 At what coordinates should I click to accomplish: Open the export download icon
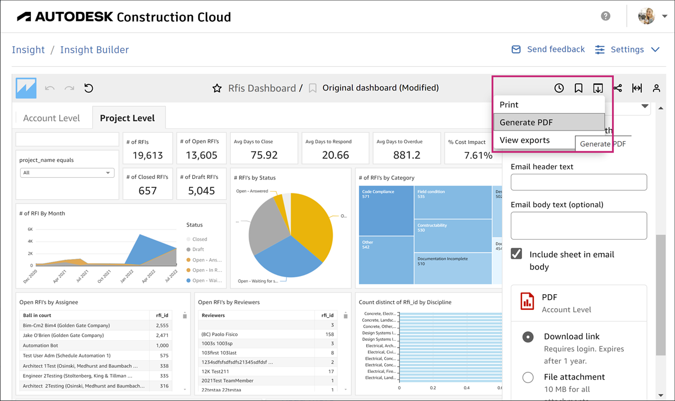[597, 88]
